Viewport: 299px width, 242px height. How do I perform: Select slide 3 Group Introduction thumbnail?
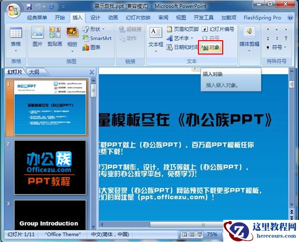point(50,215)
